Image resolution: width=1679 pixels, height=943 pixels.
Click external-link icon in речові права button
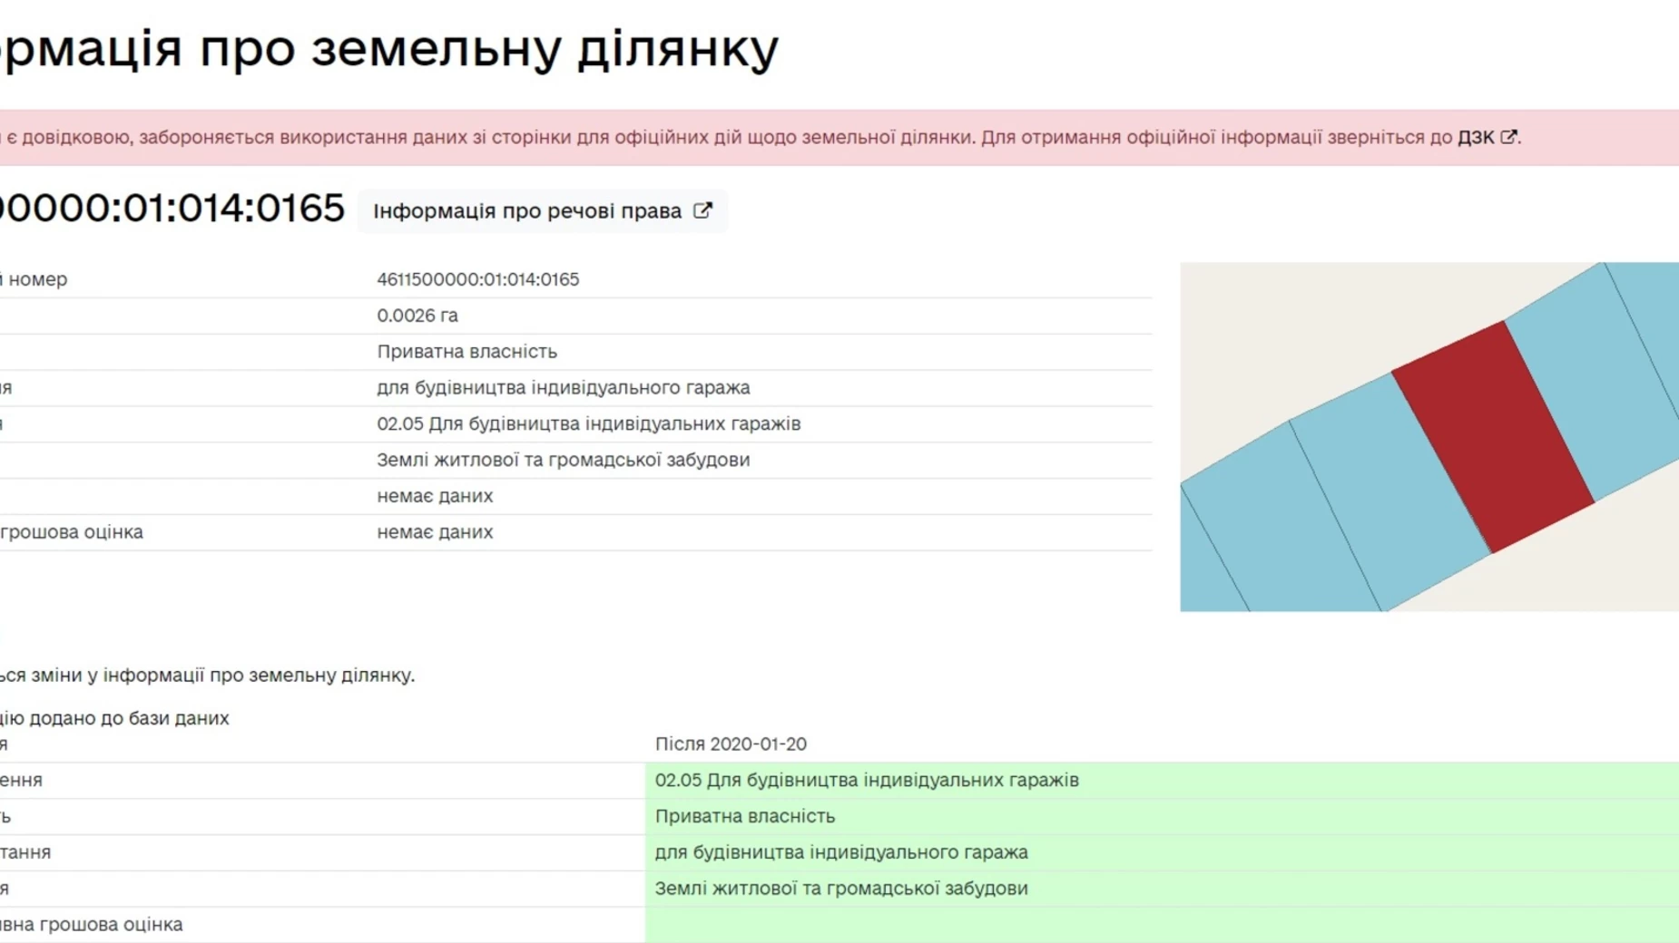(x=702, y=210)
